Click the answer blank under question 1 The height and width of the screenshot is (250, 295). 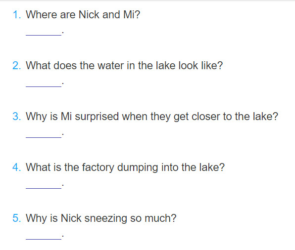(x=44, y=33)
